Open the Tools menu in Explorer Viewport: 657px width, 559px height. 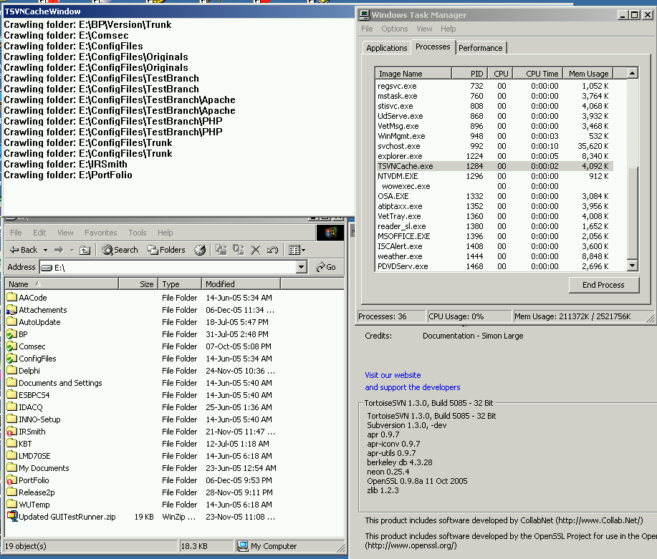pos(138,233)
